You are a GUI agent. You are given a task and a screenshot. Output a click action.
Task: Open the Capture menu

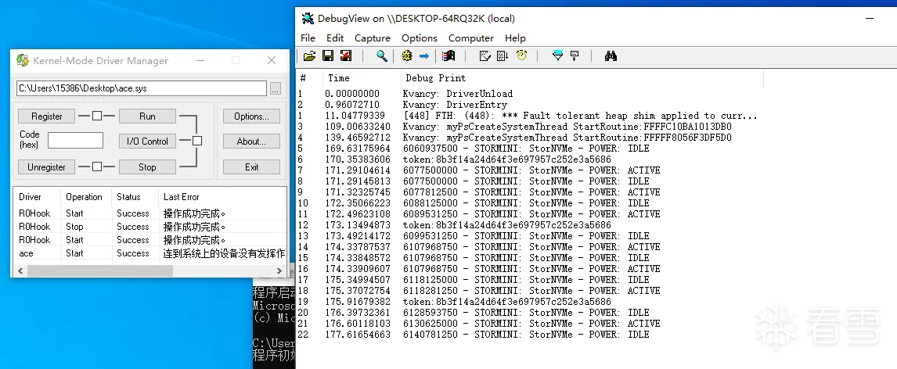pos(373,38)
